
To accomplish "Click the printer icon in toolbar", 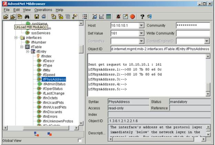I will tap(43, 16).
